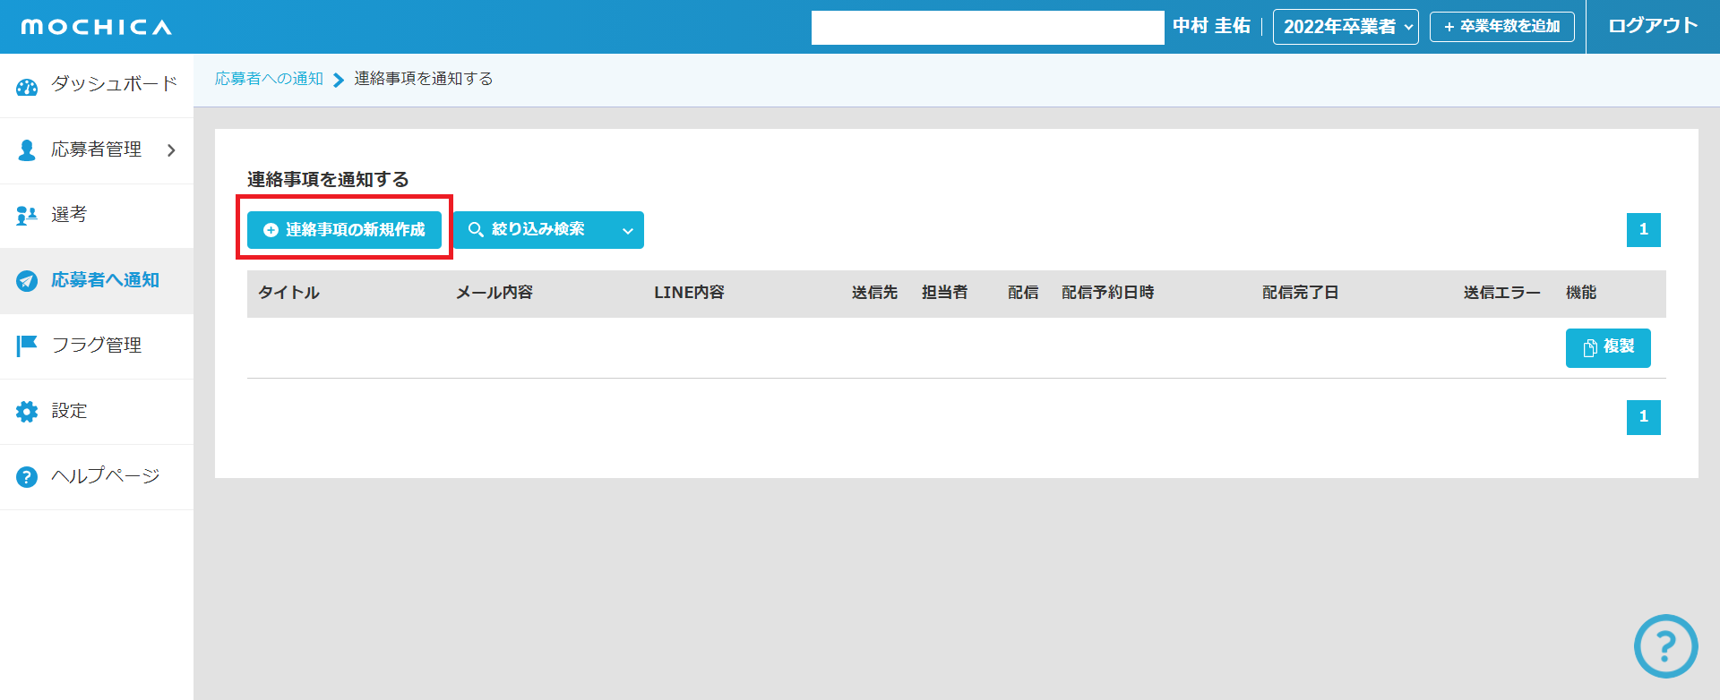The width and height of the screenshot is (1720, 700).
Task: Open 応募者へ通知 menu item
Action: click(x=105, y=280)
